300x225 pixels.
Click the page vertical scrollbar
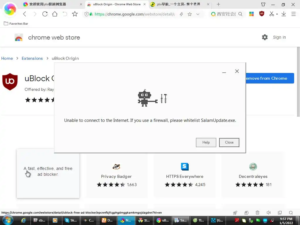click(x=298, y=82)
